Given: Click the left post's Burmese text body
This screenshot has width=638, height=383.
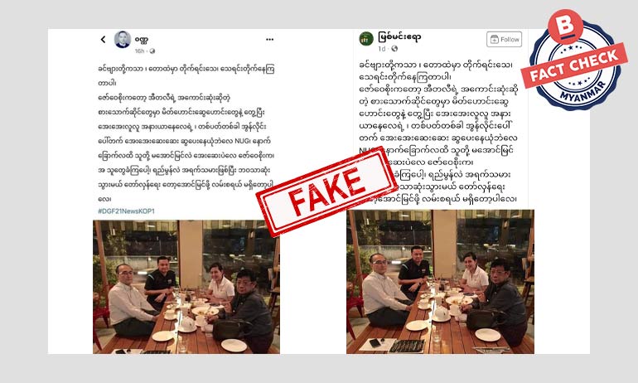Looking at the screenshot, I should point(186,133).
